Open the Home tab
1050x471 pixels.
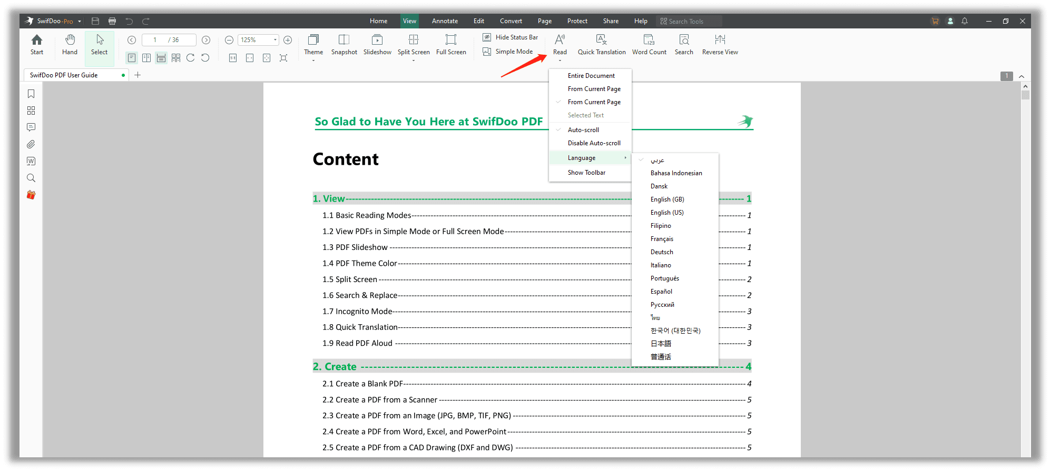[x=378, y=21]
